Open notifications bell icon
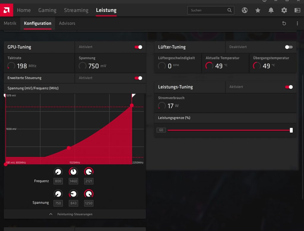304x231 pixels. (271, 10)
